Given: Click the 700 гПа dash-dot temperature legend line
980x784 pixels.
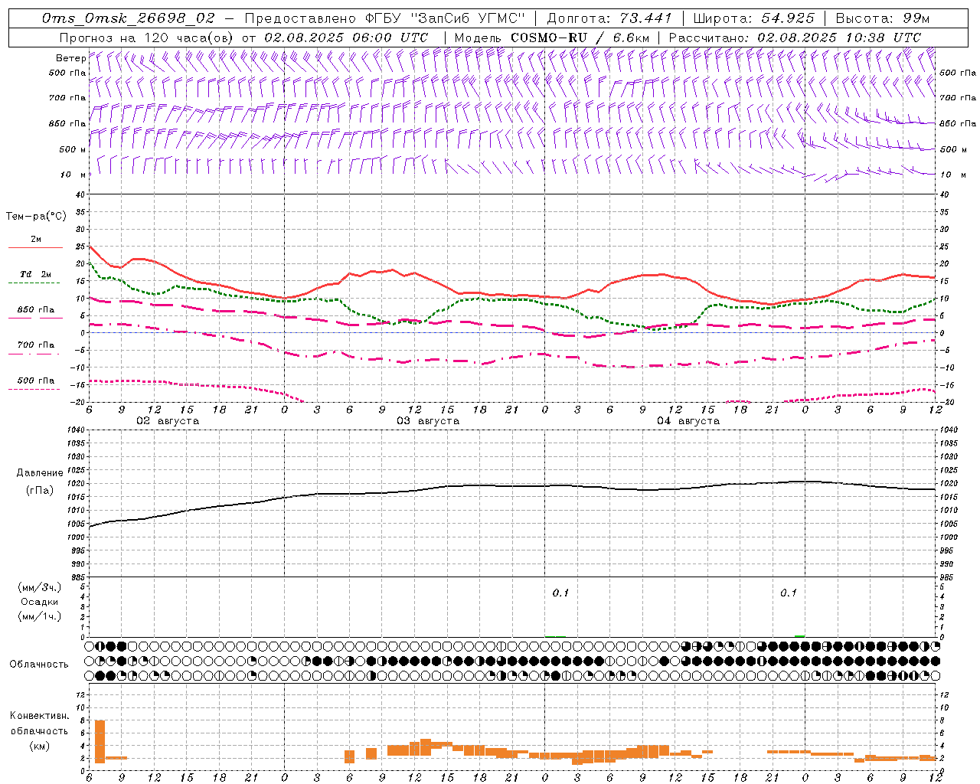Looking at the screenshot, I should coord(34,354).
